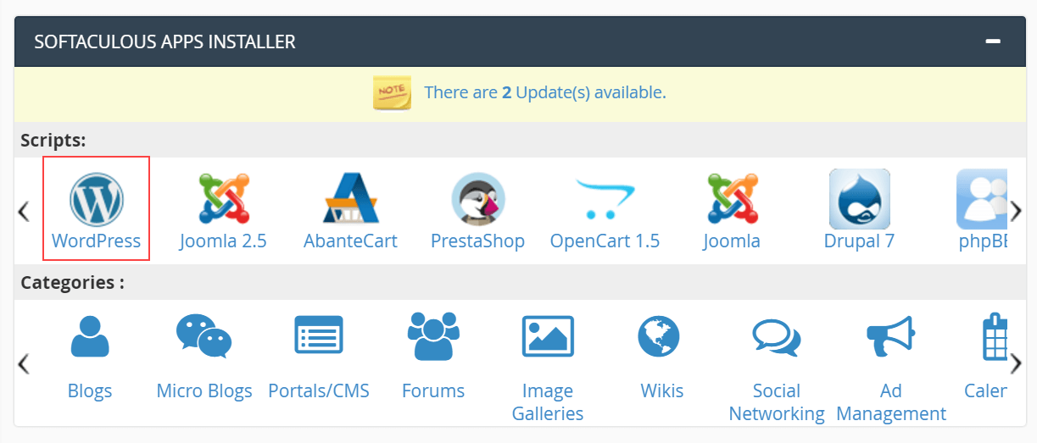Open the phpBB script icon
Image resolution: width=1037 pixels, height=443 pixels.
[x=982, y=199]
